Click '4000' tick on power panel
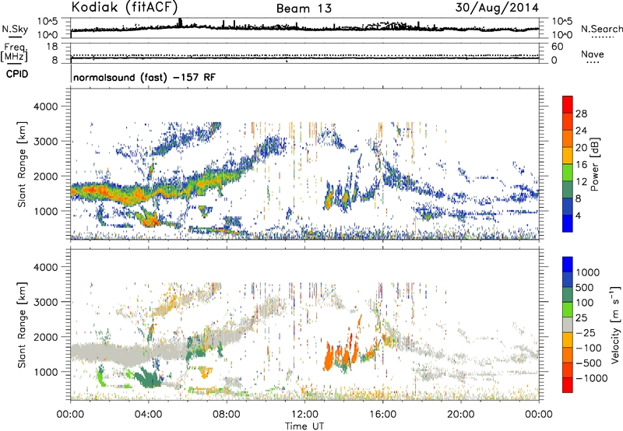623x431 pixels. tap(45, 107)
